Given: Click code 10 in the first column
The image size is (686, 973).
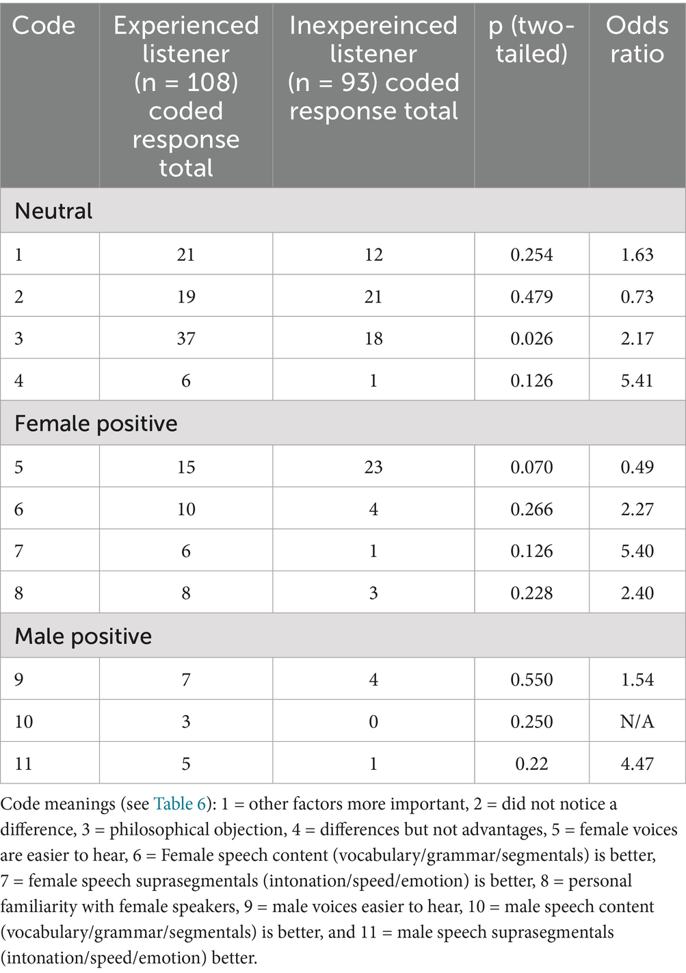Looking at the screenshot, I should [24, 721].
